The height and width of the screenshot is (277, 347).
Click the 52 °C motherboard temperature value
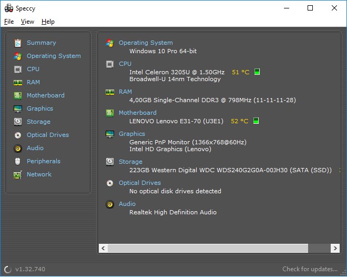[x=240, y=121]
